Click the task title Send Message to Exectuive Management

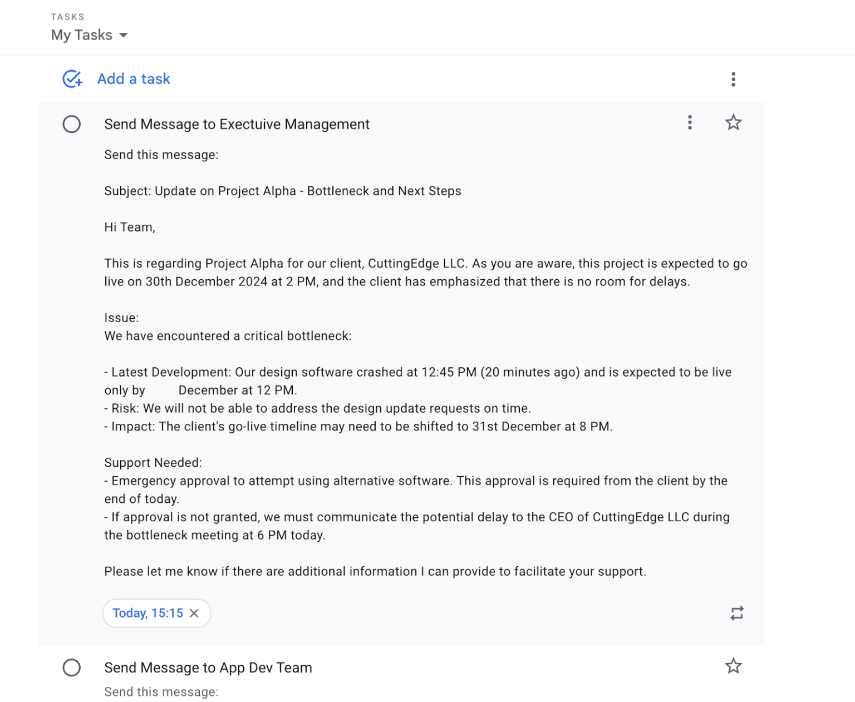pyautogui.click(x=237, y=124)
